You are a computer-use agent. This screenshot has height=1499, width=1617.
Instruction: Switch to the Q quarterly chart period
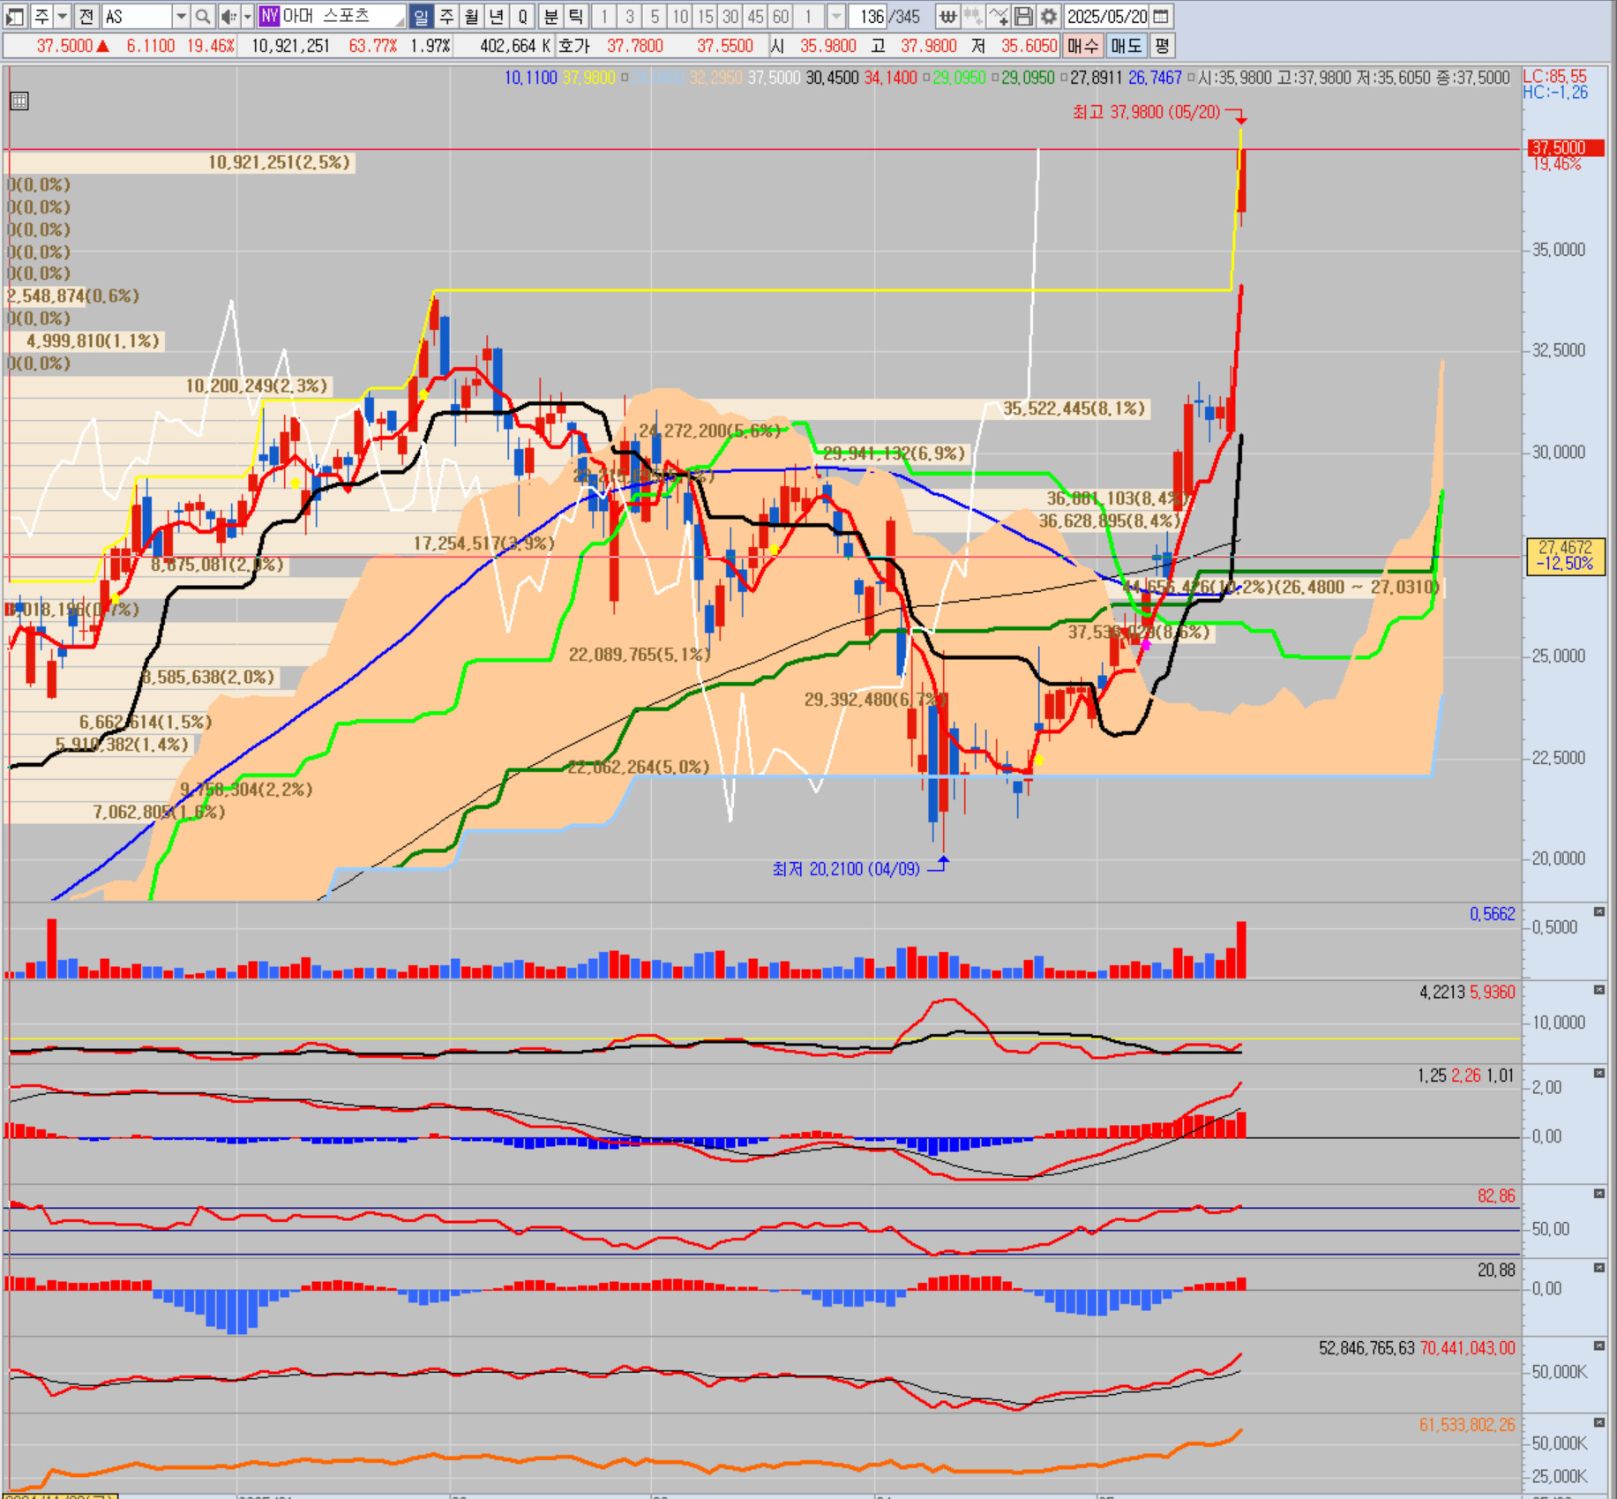522,16
